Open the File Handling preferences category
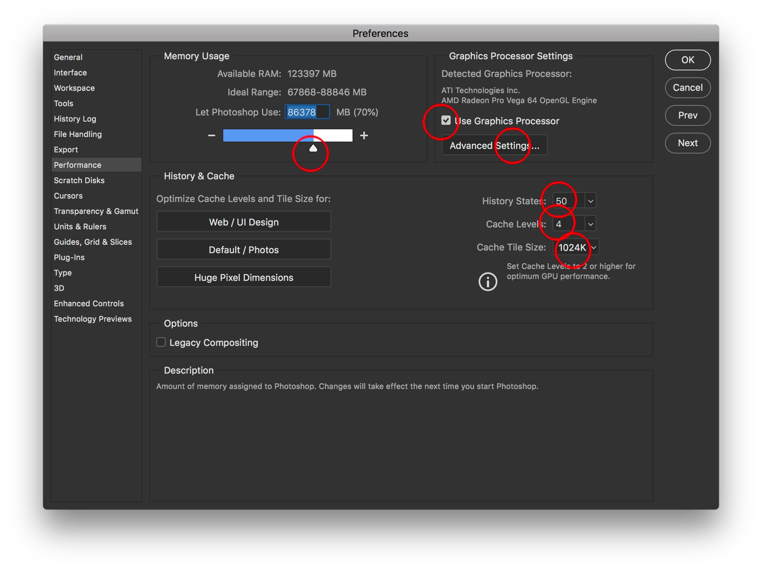 point(78,134)
